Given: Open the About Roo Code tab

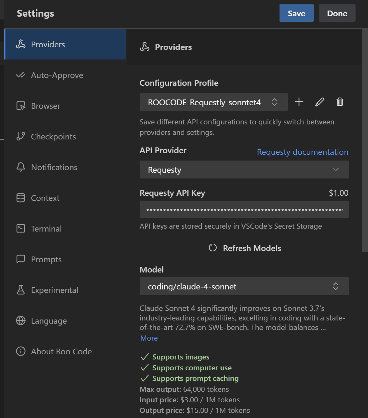Looking at the screenshot, I should 65,351.
